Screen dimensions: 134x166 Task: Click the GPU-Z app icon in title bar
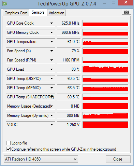coord(4,3)
